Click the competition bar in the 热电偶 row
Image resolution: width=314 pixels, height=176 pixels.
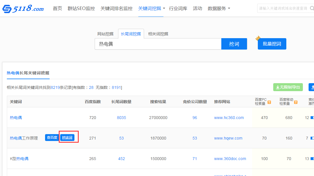pos(312,118)
